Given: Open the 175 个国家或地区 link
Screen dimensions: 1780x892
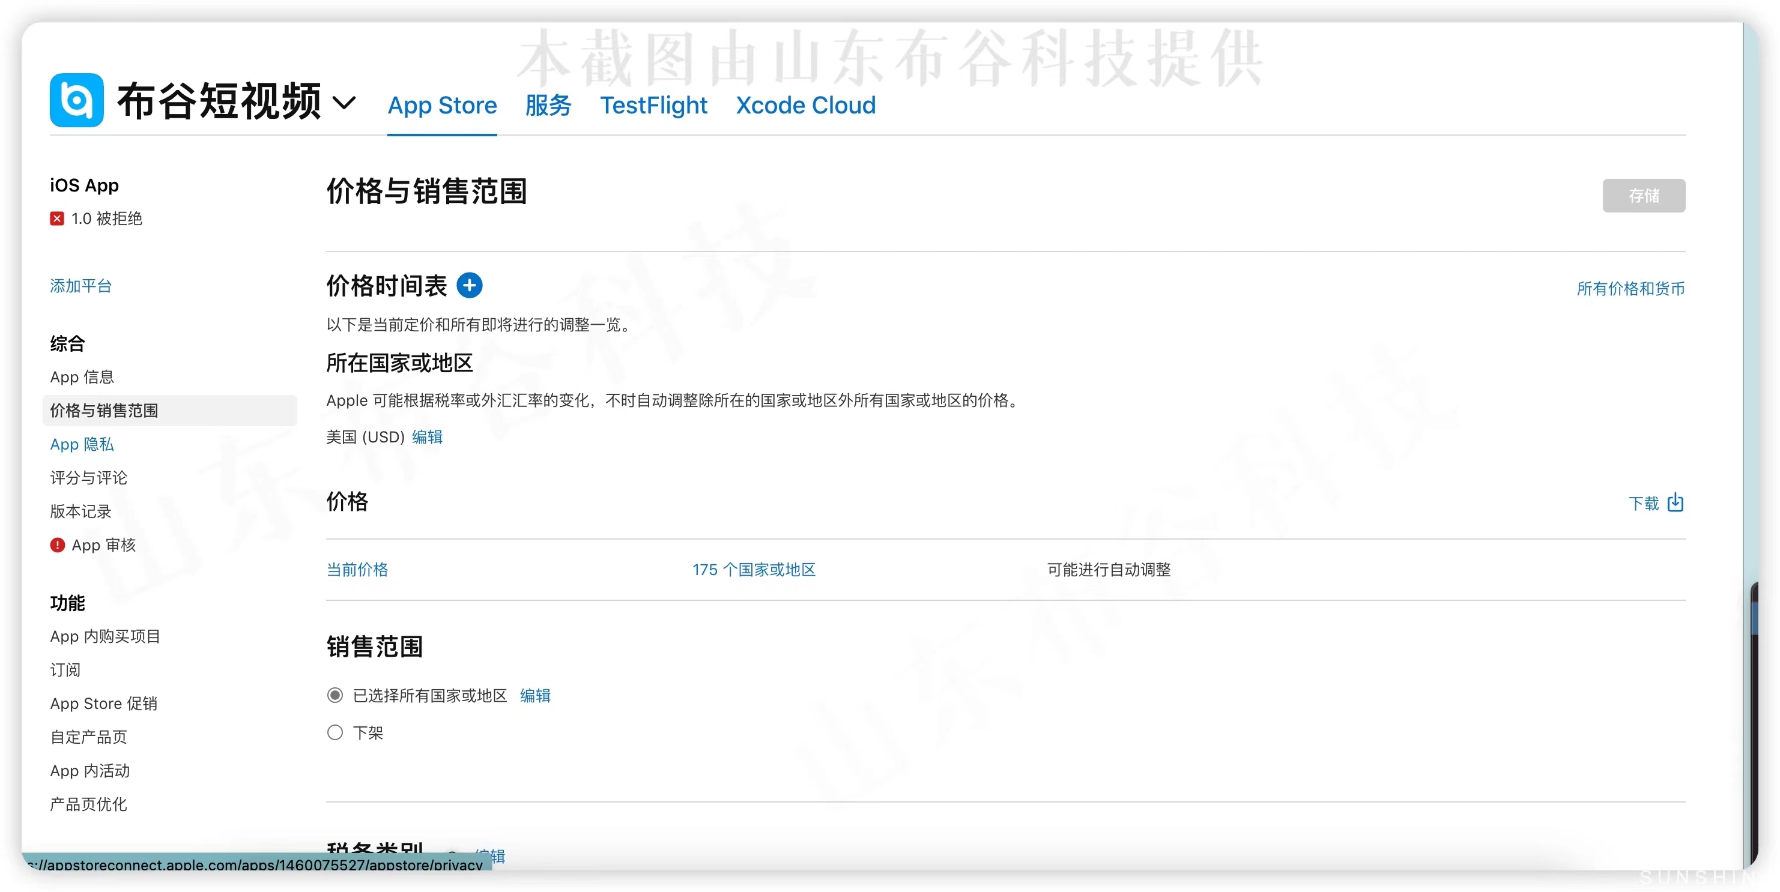Looking at the screenshot, I should (753, 569).
